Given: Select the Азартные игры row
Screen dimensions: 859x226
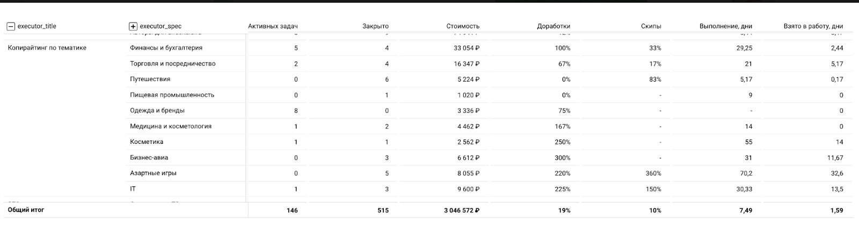Looking at the screenshot, I should [x=153, y=173].
